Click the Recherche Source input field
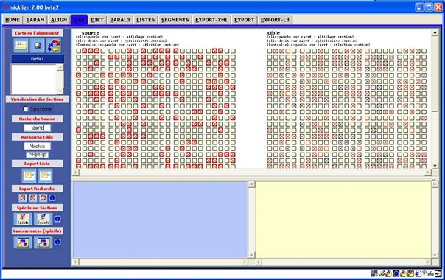The width and height of the screenshot is (445, 280). [37, 127]
